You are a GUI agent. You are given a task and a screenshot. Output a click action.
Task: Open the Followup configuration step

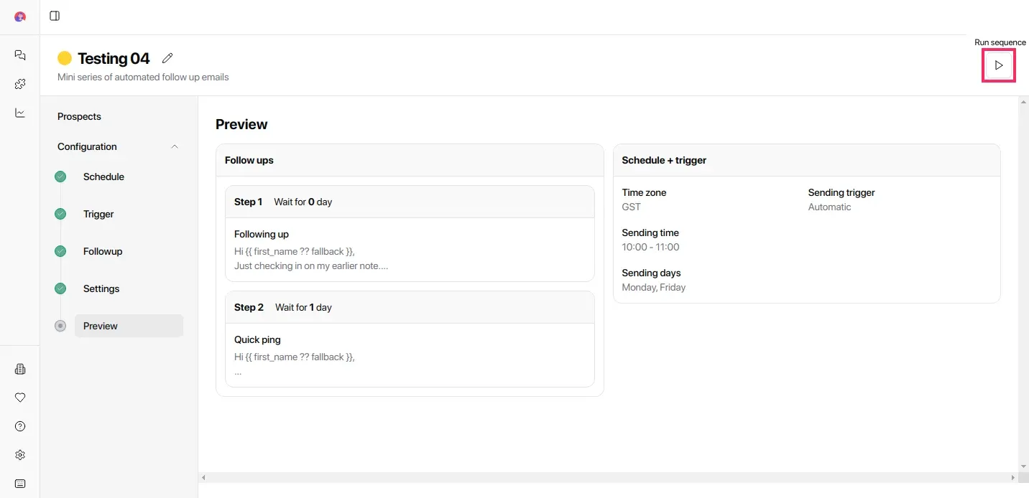[x=103, y=251]
